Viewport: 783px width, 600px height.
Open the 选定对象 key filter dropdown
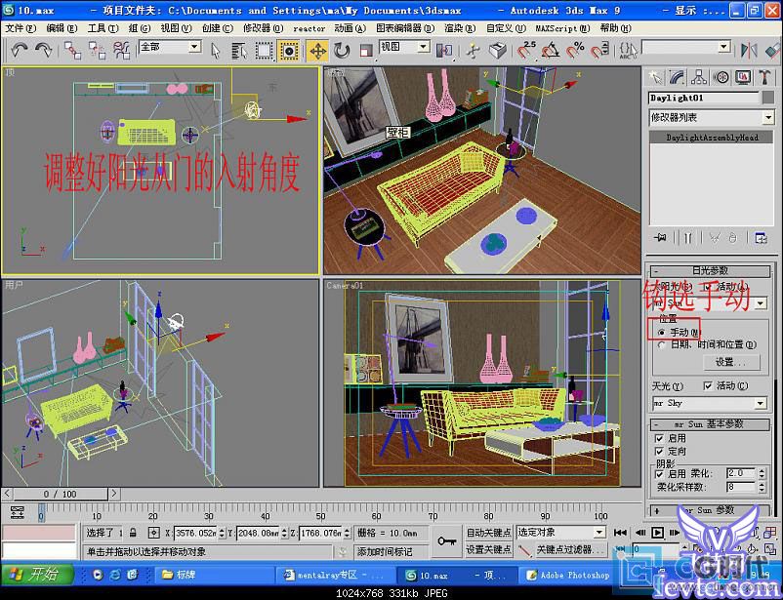[599, 533]
